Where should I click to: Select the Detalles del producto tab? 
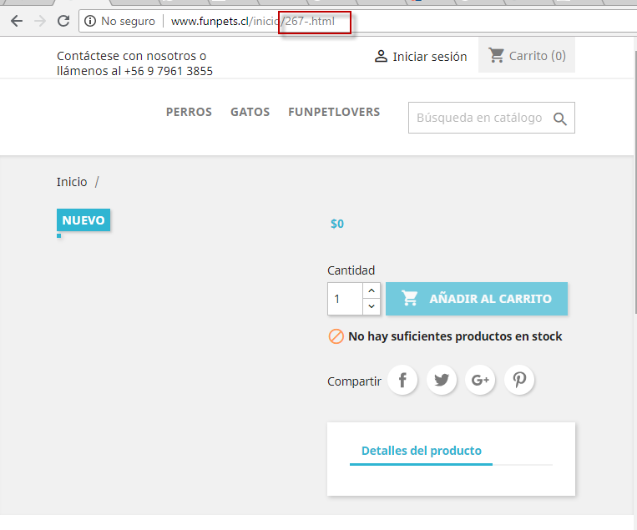[422, 451]
